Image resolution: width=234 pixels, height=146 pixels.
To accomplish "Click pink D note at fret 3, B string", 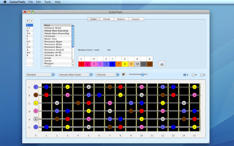I will tap(68, 95).
